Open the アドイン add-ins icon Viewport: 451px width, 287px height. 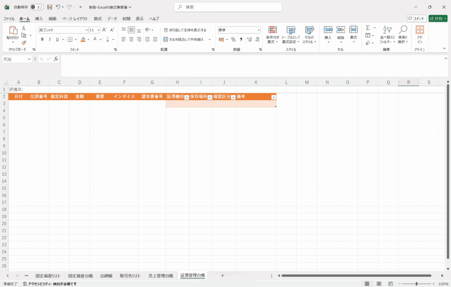420,34
